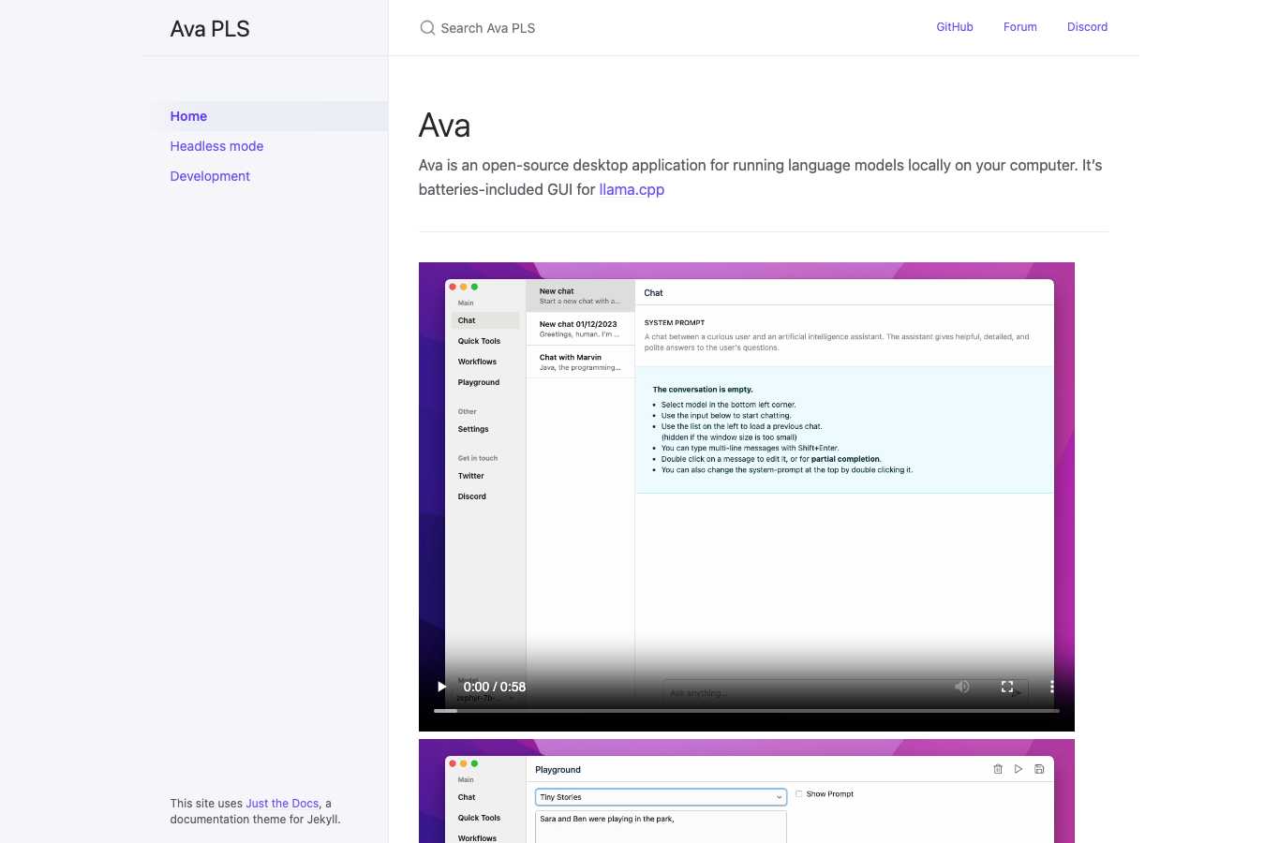Expand the Tiny Stories dropdown

tap(661, 797)
